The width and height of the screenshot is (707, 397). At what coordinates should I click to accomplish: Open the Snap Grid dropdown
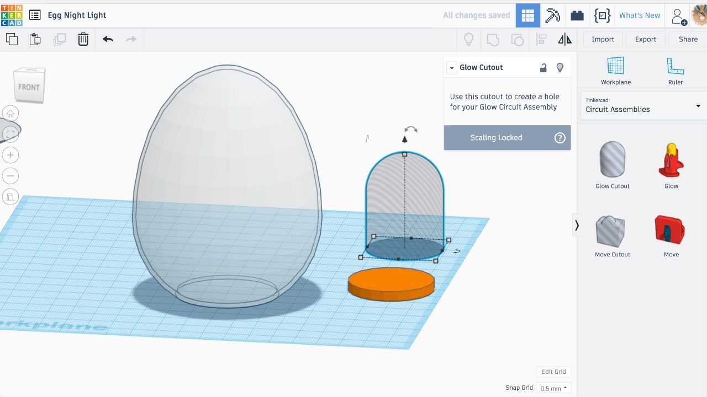pyautogui.click(x=553, y=388)
